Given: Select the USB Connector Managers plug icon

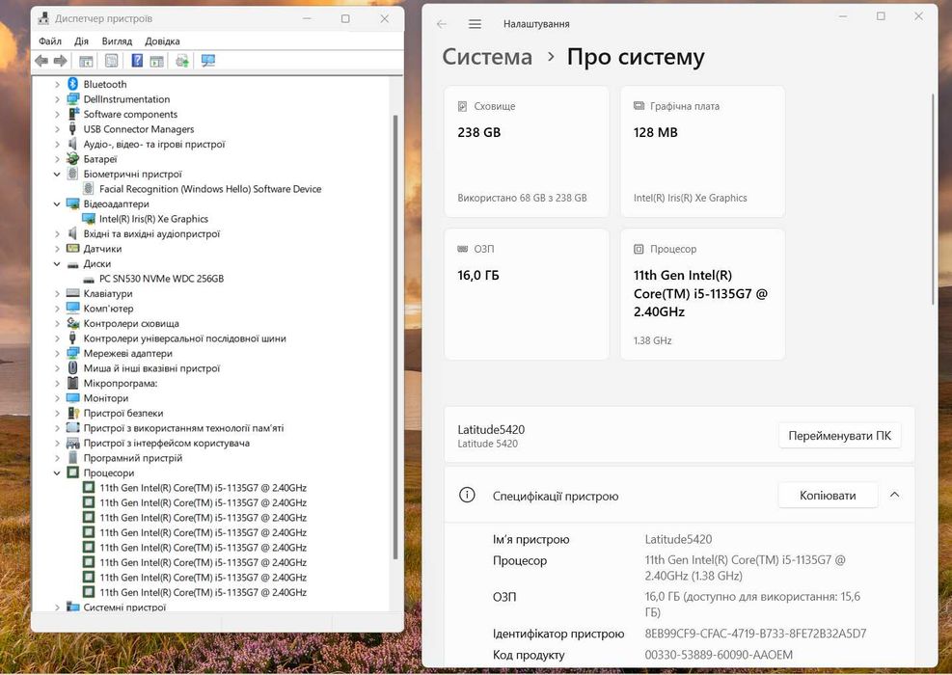Looking at the screenshot, I should coord(72,128).
